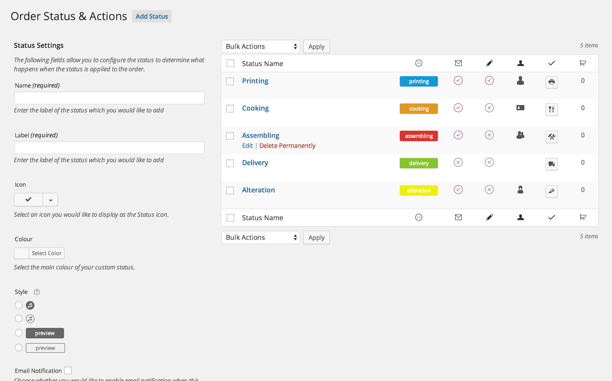
Task: Open the bottom Bulk Actions dropdown
Action: pos(261,237)
